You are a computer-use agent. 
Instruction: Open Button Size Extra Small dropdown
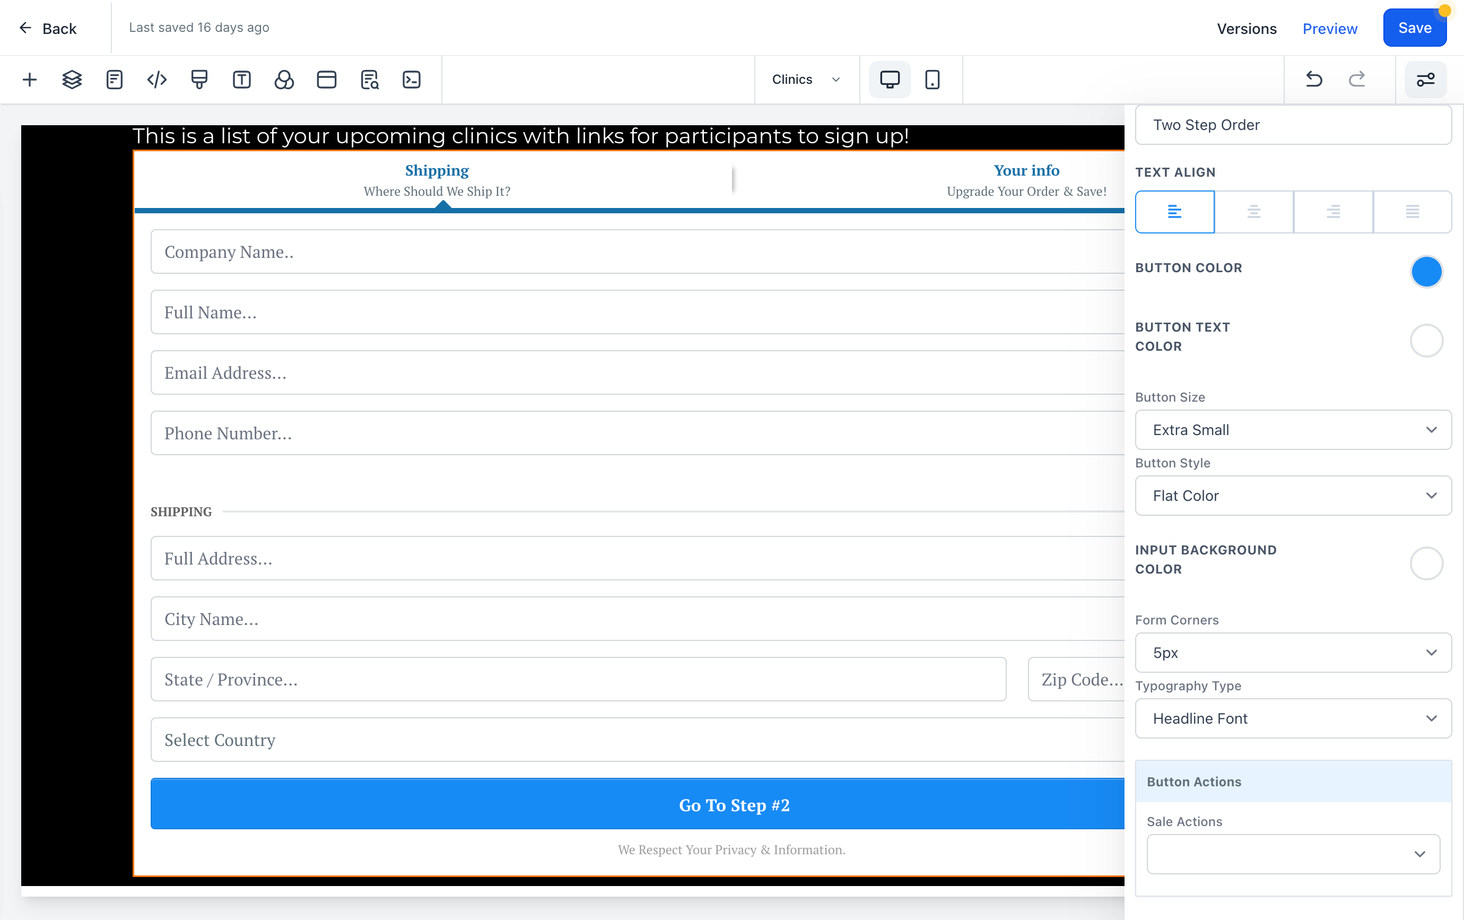pos(1293,430)
